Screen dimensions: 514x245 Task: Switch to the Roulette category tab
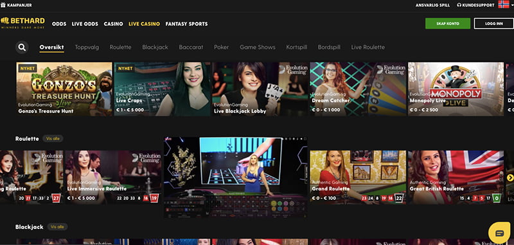[120, 47]
